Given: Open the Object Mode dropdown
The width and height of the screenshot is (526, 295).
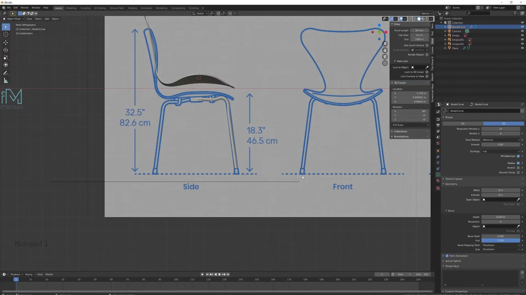Looking at the screenshot, I should [13, 19].
